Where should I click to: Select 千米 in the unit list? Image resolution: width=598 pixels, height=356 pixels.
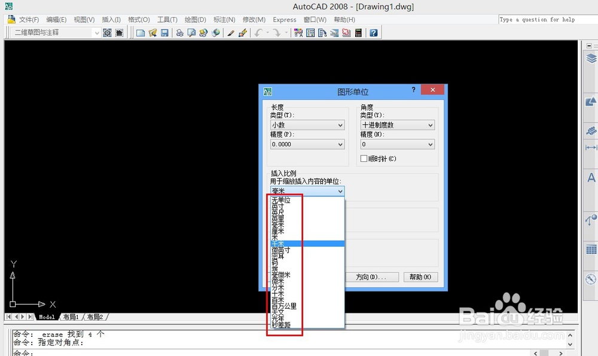tap(307, 244)
